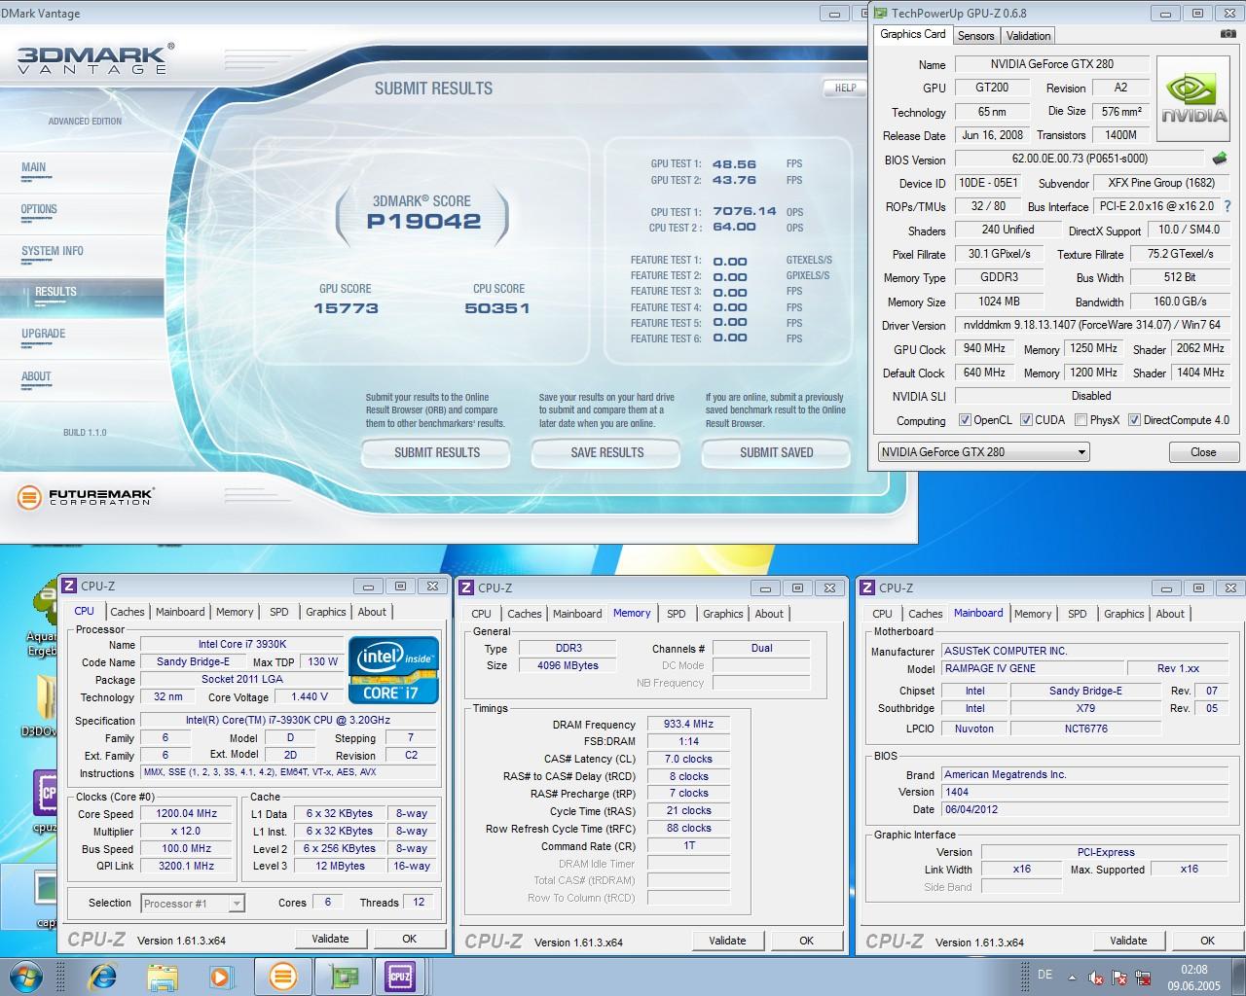Click the HELP button in 3DMark
This screenshot has height=996, width=1246.
[x=846, y=88]
